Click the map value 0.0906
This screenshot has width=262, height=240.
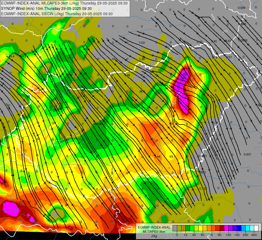point(243,40)
